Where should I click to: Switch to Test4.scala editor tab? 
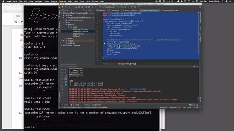pyautogui.click(x=114, y=11)
